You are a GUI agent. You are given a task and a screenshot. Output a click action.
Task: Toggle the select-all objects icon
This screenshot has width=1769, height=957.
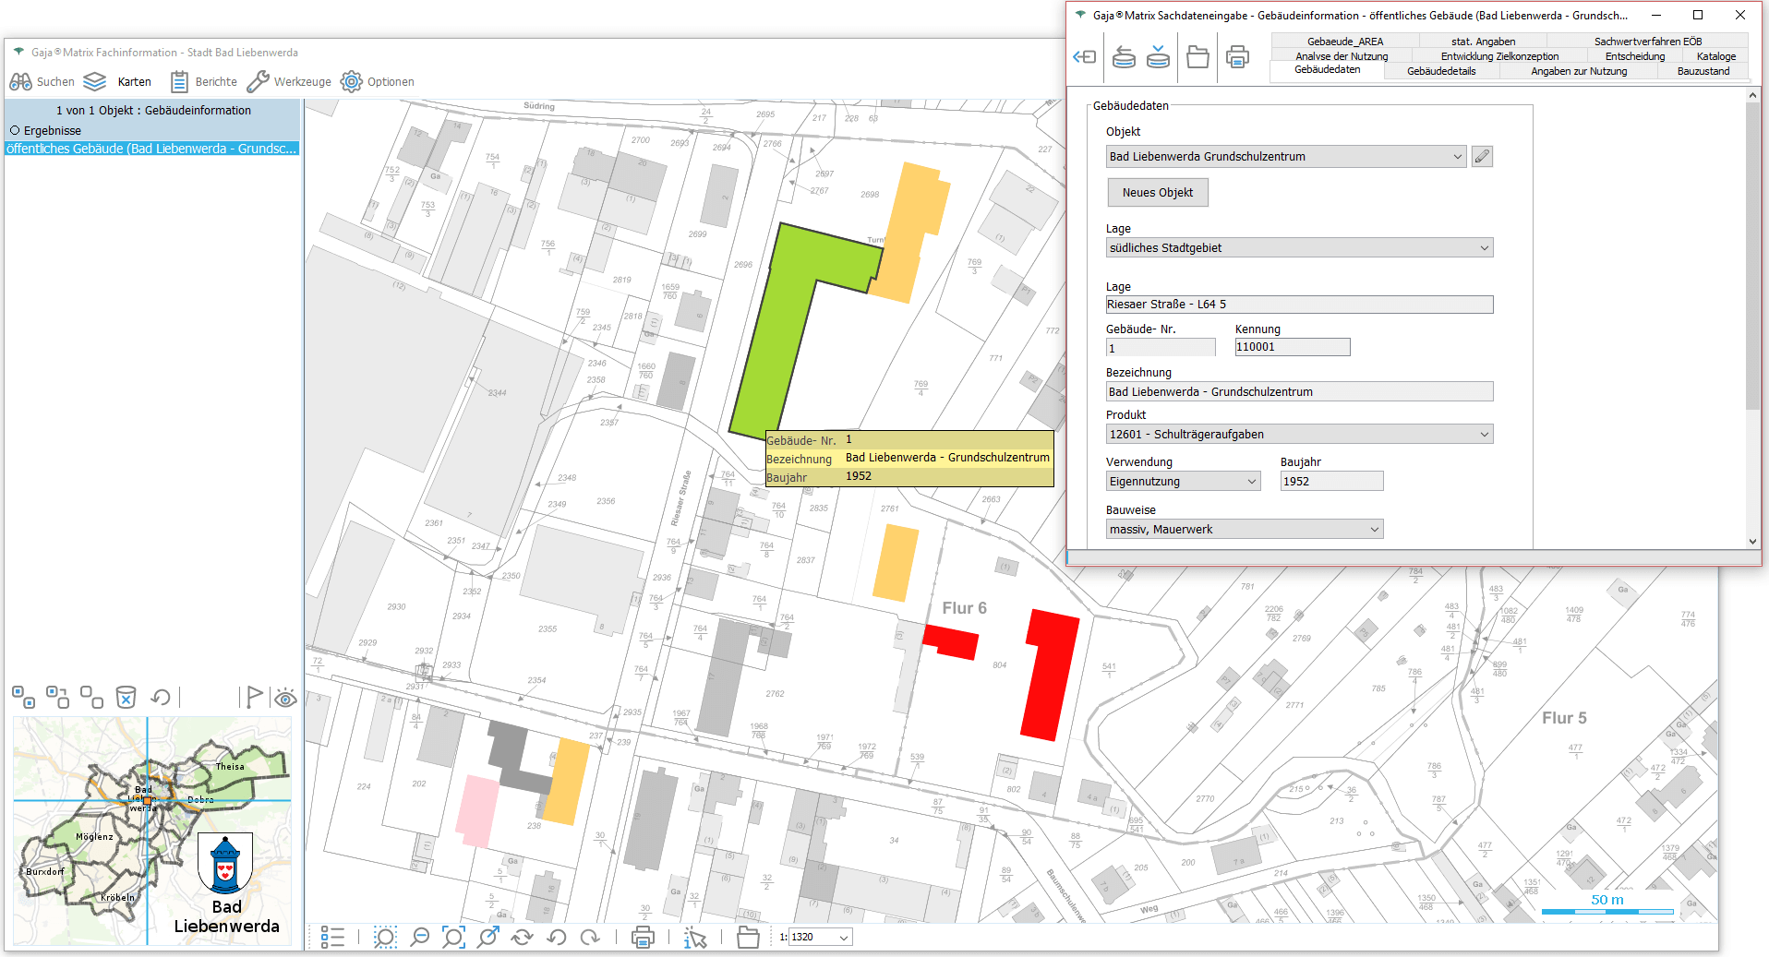pos(23,697)
